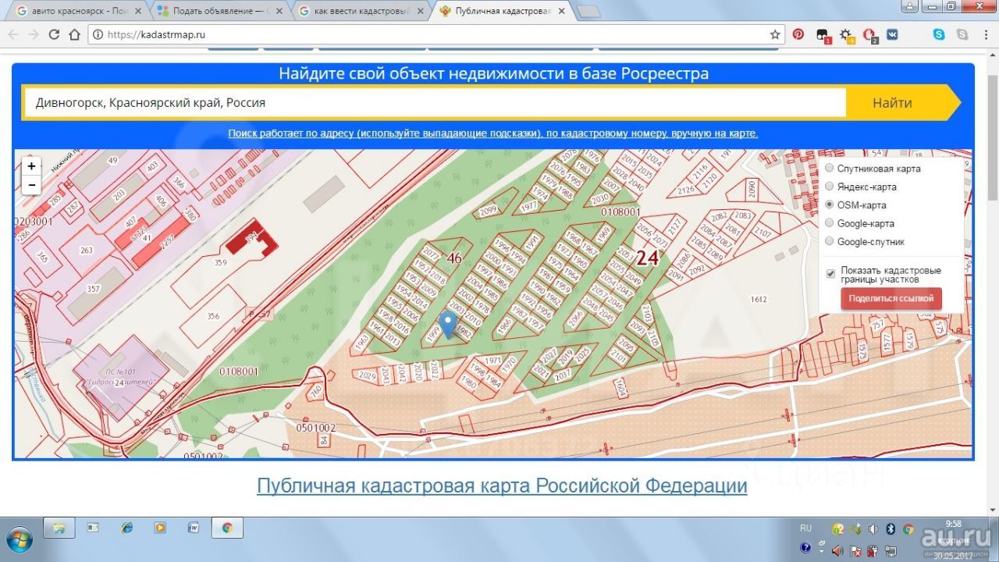Click parcel number 356 on the map

213,316
